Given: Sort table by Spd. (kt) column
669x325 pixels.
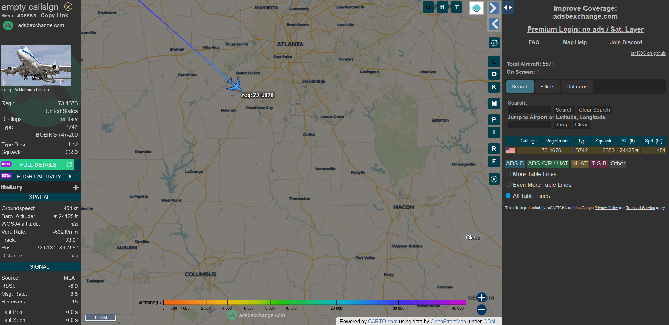Looking at the screenshot, I should pos(654,141).
